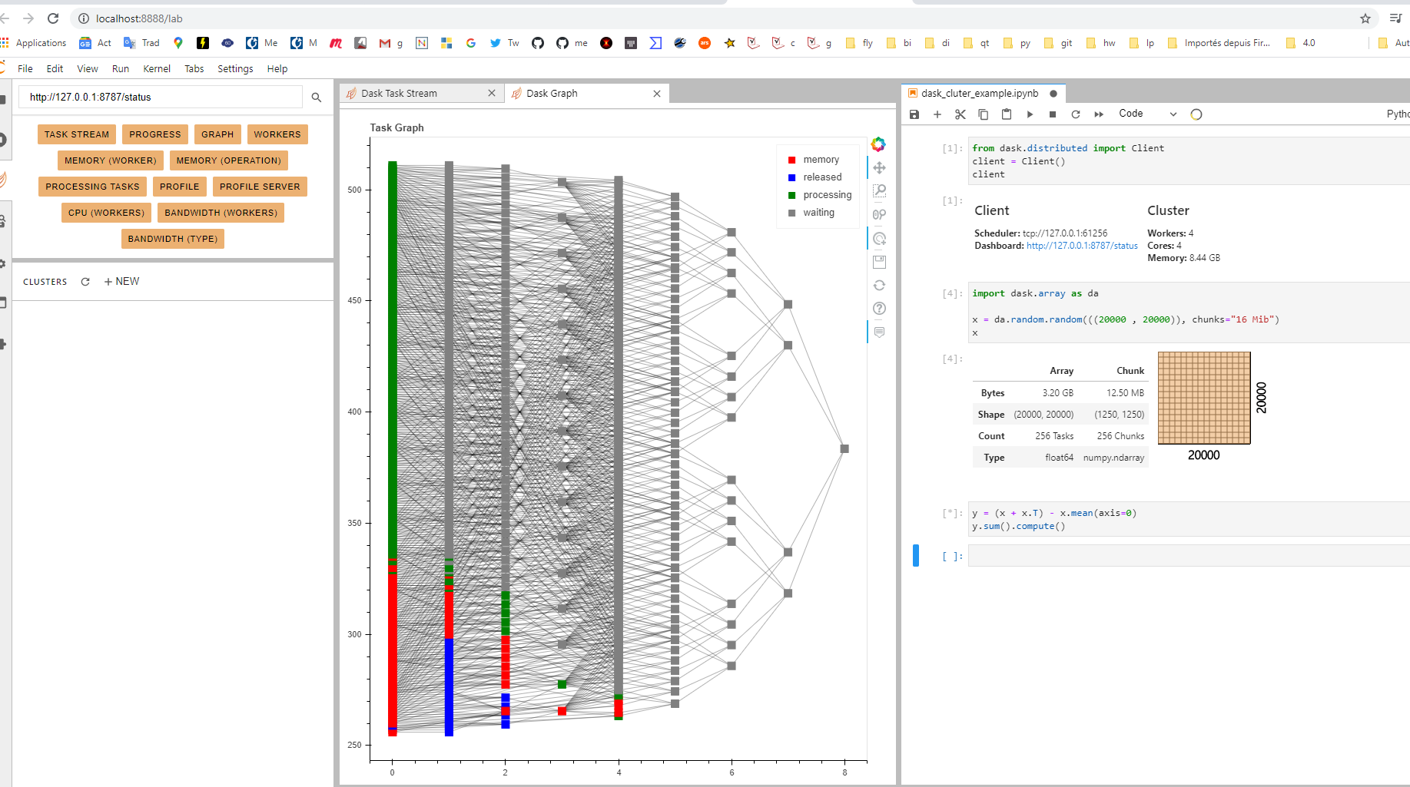Toggle the hover inspect tool in the Bokeh toolbar
The height and width of the screenshot is (787, 1410).
[879, 332]
